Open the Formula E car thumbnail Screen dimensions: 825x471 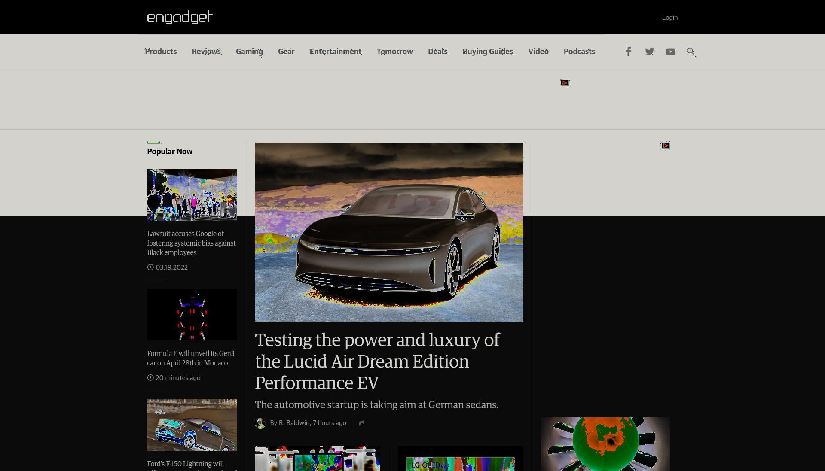pyautogui.click(x=192, y=314)
